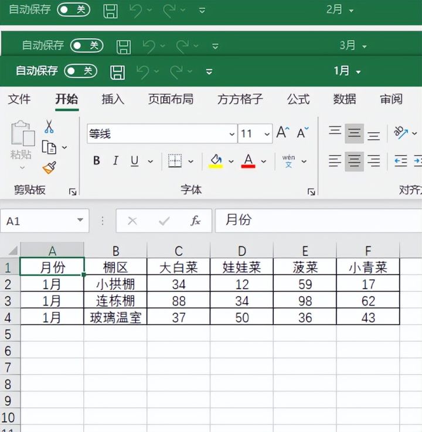
Task: Switch to the 公式 tab
Action: 298,100
